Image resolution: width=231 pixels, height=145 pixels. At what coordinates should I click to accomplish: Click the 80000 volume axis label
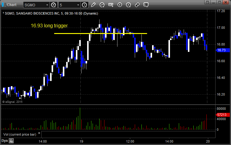pyautogui.click(x=221, y=109)
